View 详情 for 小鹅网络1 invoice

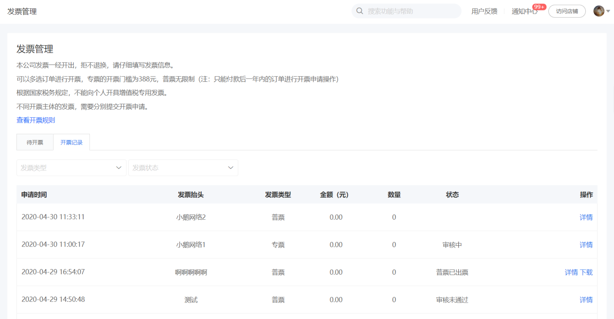click(586, 245)
